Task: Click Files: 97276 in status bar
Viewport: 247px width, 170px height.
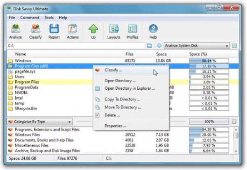Action: click(x=67, y=158)
